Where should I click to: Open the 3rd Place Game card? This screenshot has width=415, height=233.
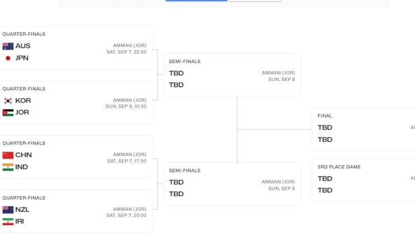point(363,181)
